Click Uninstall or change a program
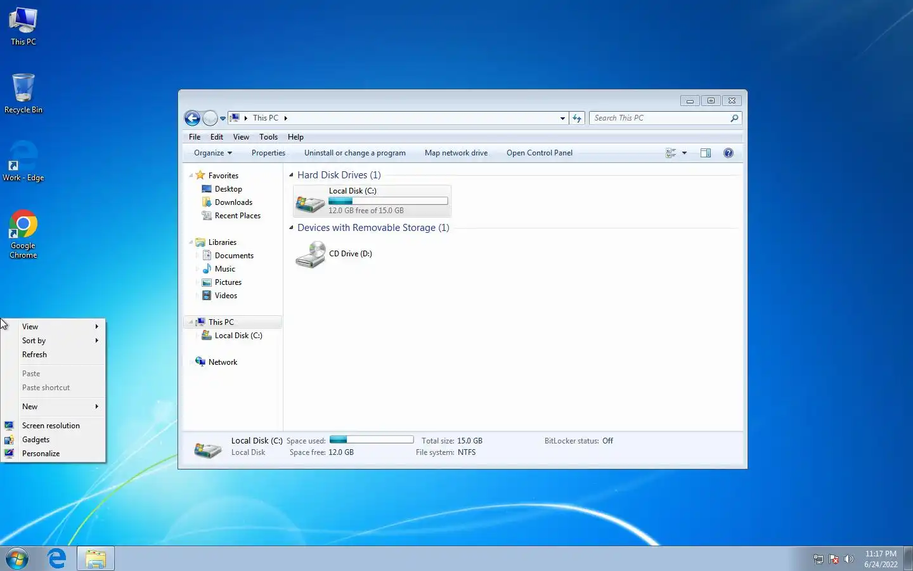The height and width of the screenshot is (571, 913). click(x=355, y=153)
